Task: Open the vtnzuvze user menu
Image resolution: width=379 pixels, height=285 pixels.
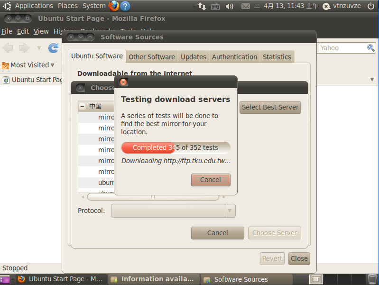Action: pos(347,6)
